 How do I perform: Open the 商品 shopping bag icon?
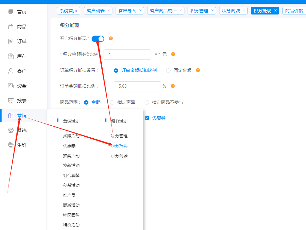11,27
